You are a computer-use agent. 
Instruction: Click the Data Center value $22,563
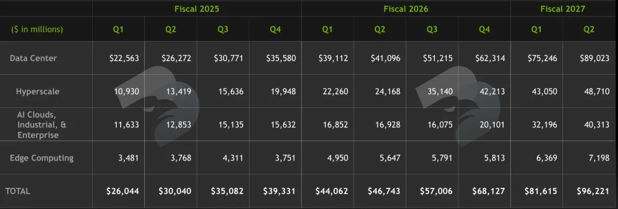pyautogui.click(x=124, y=58)
